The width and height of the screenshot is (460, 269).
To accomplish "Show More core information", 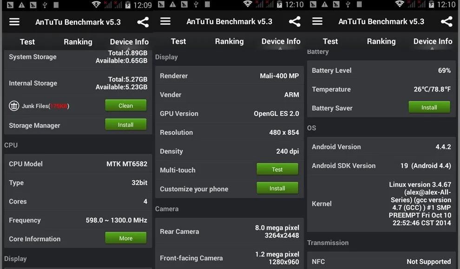I will tap(125, 238).
